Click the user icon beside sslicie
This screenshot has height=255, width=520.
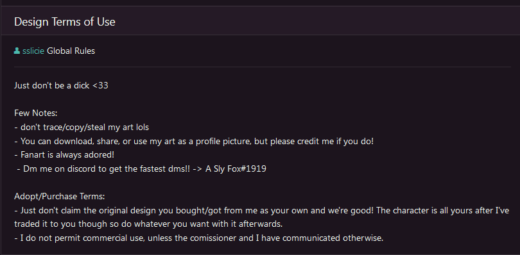17,51
